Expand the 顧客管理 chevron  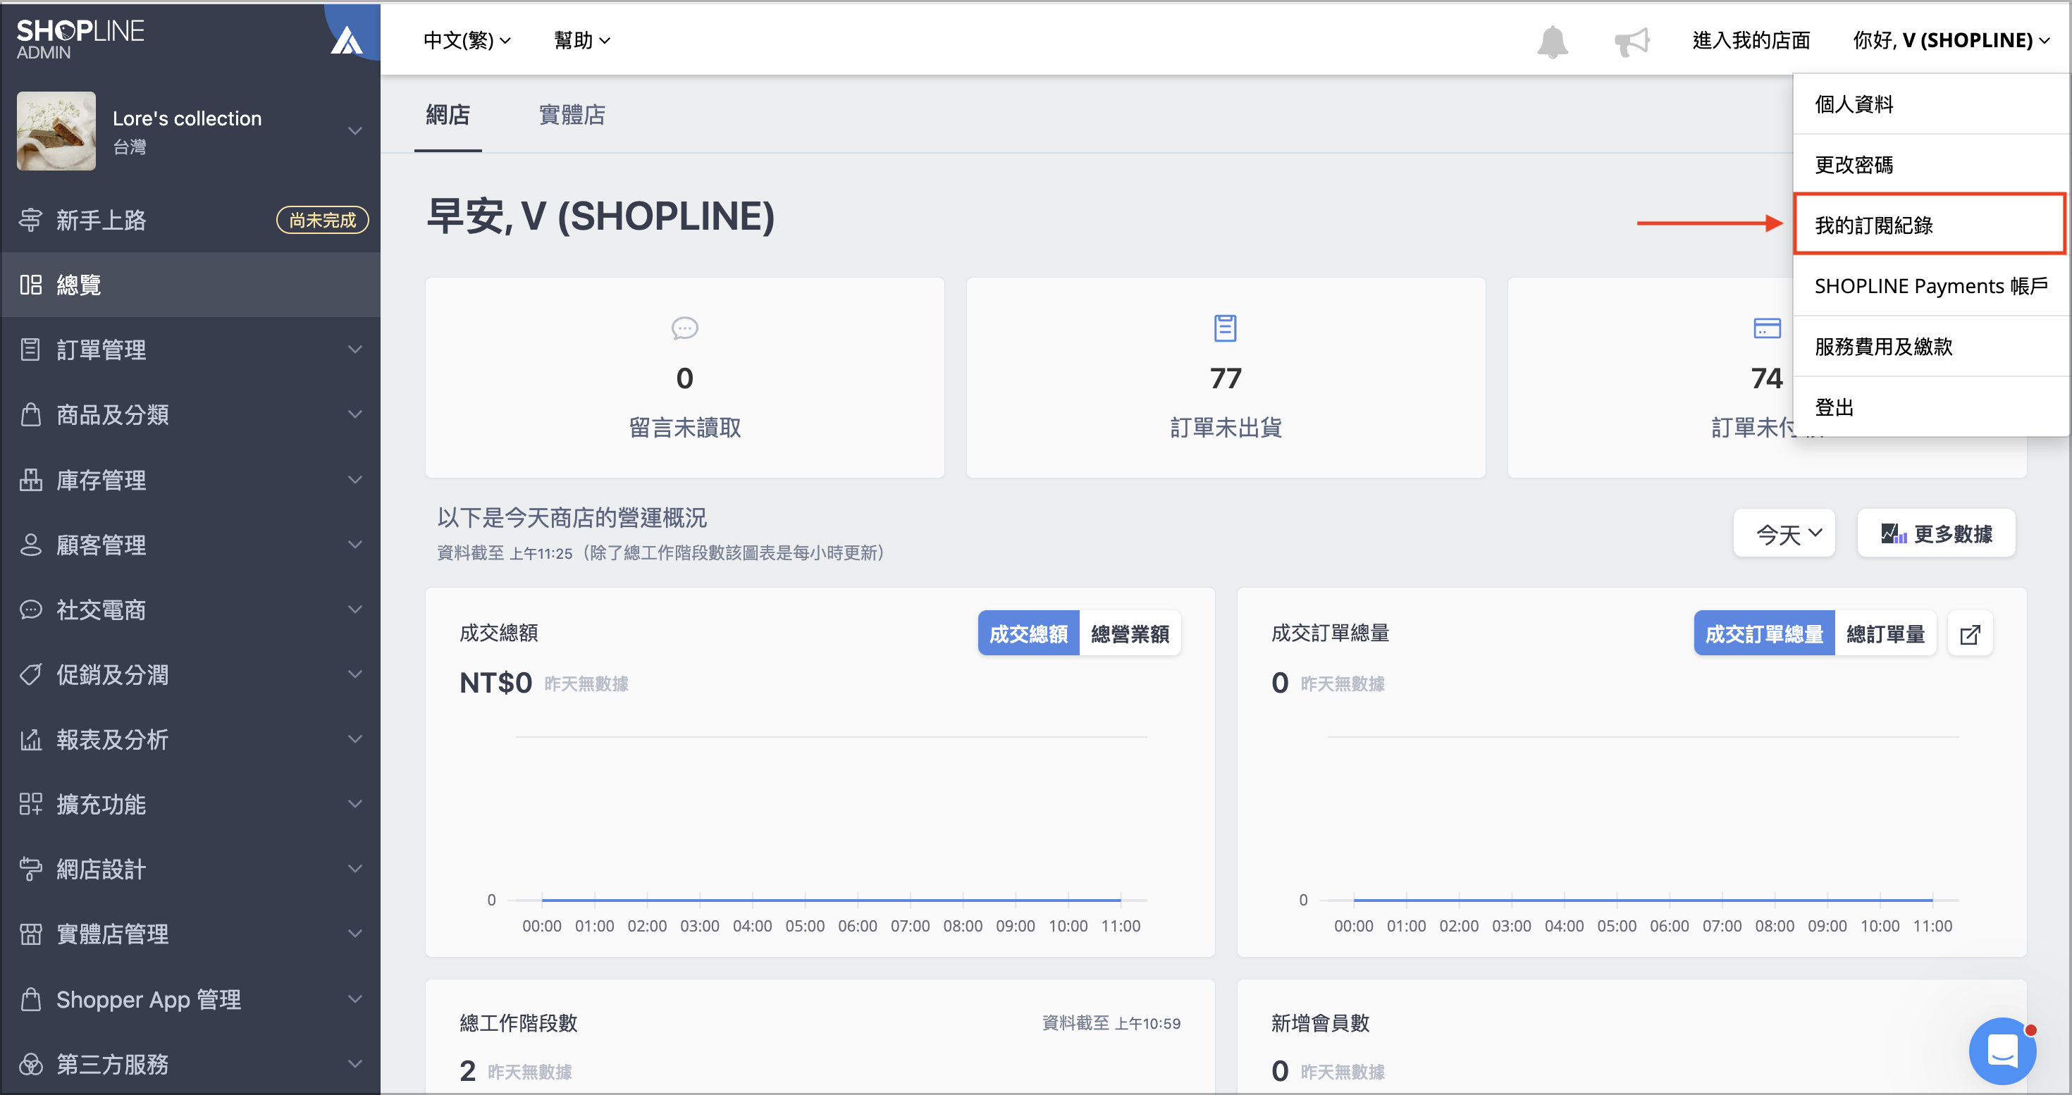coord(354,544)
